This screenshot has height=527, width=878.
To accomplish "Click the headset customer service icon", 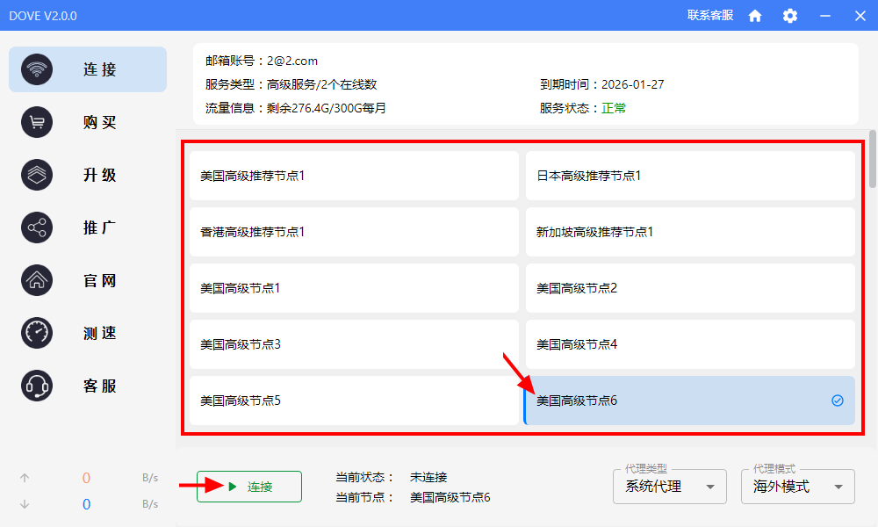I will point(37,386).
